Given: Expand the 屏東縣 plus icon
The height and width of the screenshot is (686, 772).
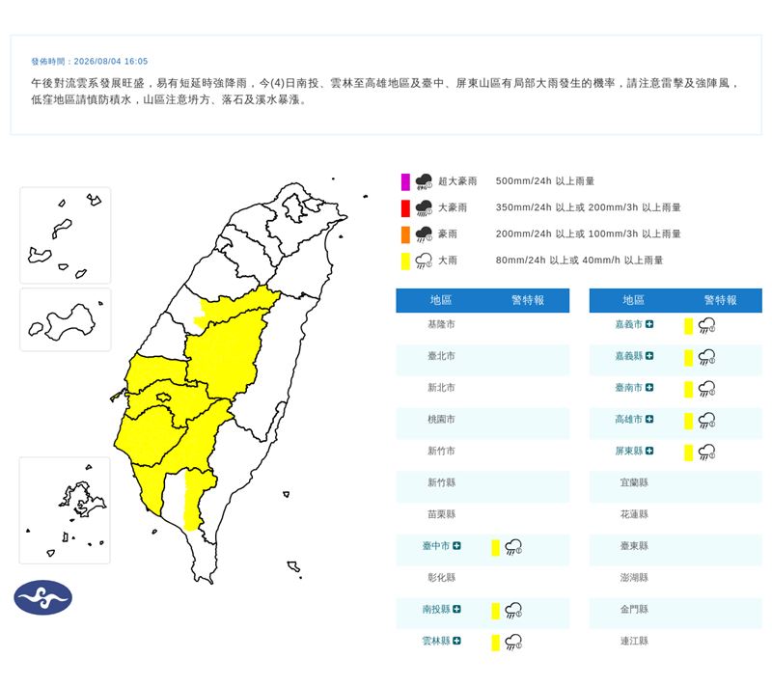Looking at the screenshot, I should (649, 451).
